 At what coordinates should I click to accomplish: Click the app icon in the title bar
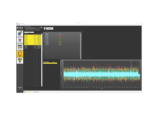point(17,23)
